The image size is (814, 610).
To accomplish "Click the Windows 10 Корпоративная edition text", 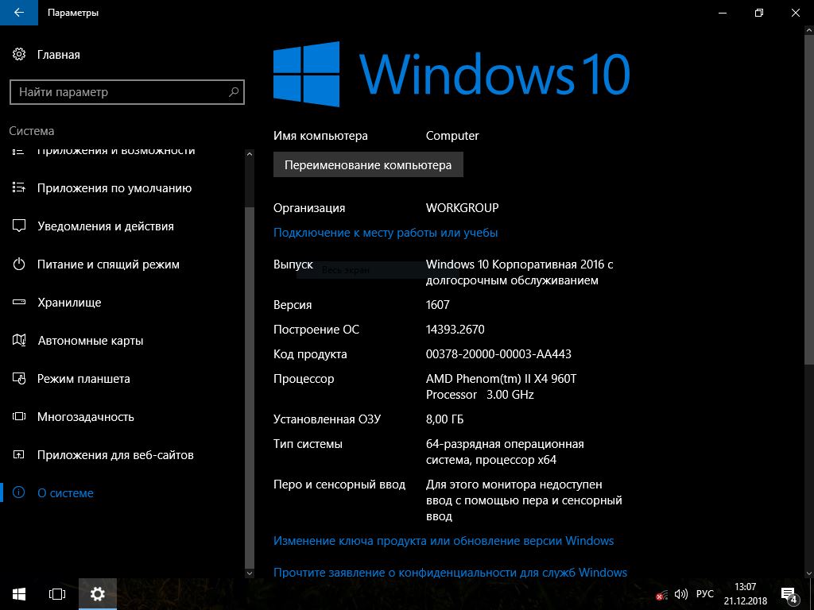I will 519,272.
